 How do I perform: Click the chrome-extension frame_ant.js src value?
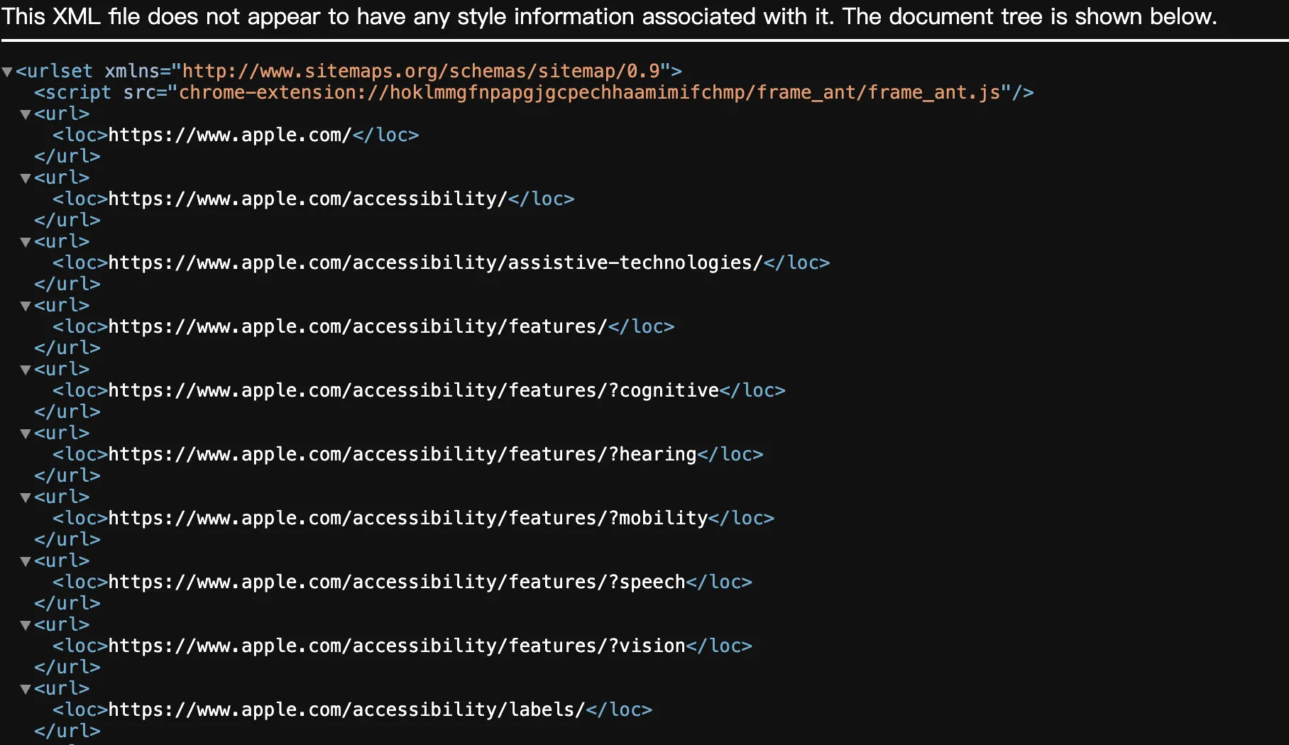[x=589, y=92]
